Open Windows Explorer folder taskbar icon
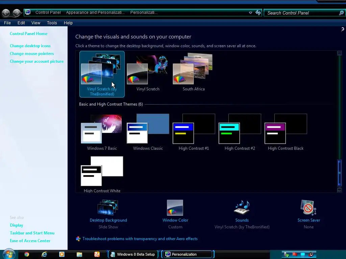 click(x=79, y=255)
